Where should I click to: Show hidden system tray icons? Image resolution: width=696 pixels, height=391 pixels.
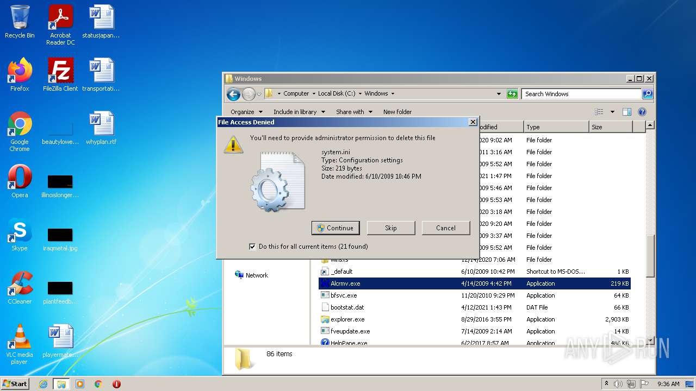[x=607, y=384]
